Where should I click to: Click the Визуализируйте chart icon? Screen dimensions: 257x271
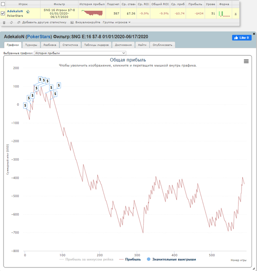click(x=72, y=22)
